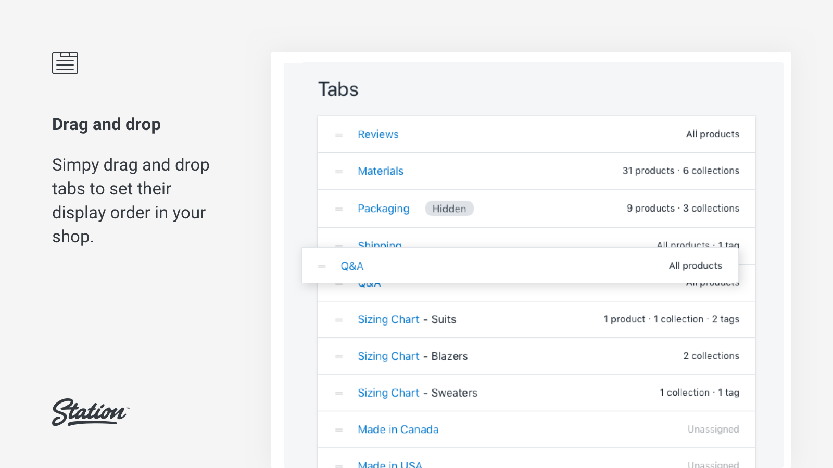Click the drag handle beside Reviews
833x468 pixels.
[339, 134]
